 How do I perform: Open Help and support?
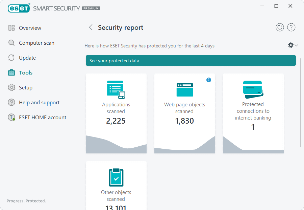click(x=39, y=103)
